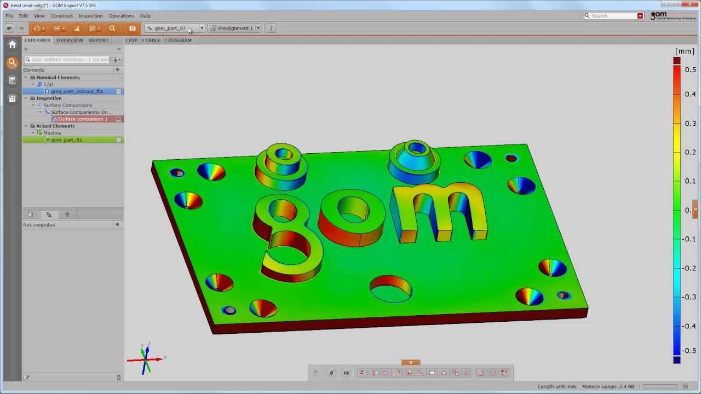701x394 pixels.
Task: Click the third icon tab below the element tree
Action: coord(67,215)
